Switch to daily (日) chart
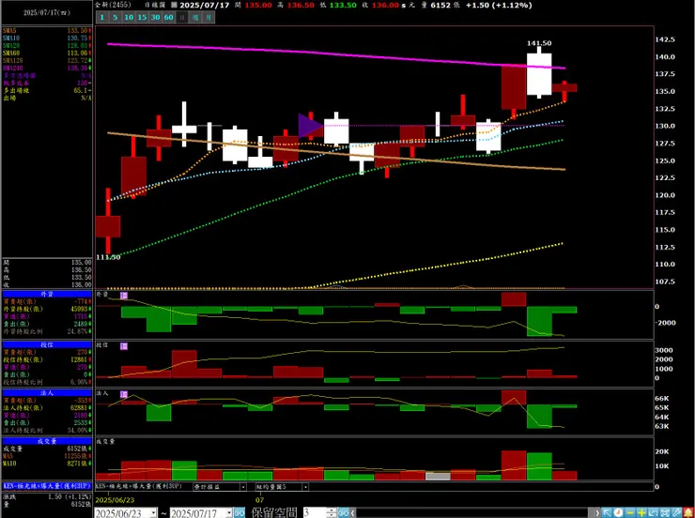The width and height of the screenshot is (695, 518). pyautogui.click(x=181, y=17)
